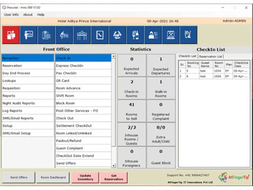
Task: Switch to the Reservation List tab
Action: click(x=210, y=56)
